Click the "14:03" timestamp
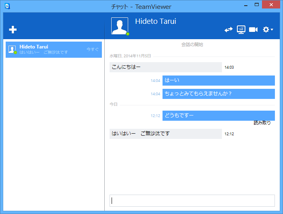Image resolution: width=283 pixels, height=214 pixels. 229,67
